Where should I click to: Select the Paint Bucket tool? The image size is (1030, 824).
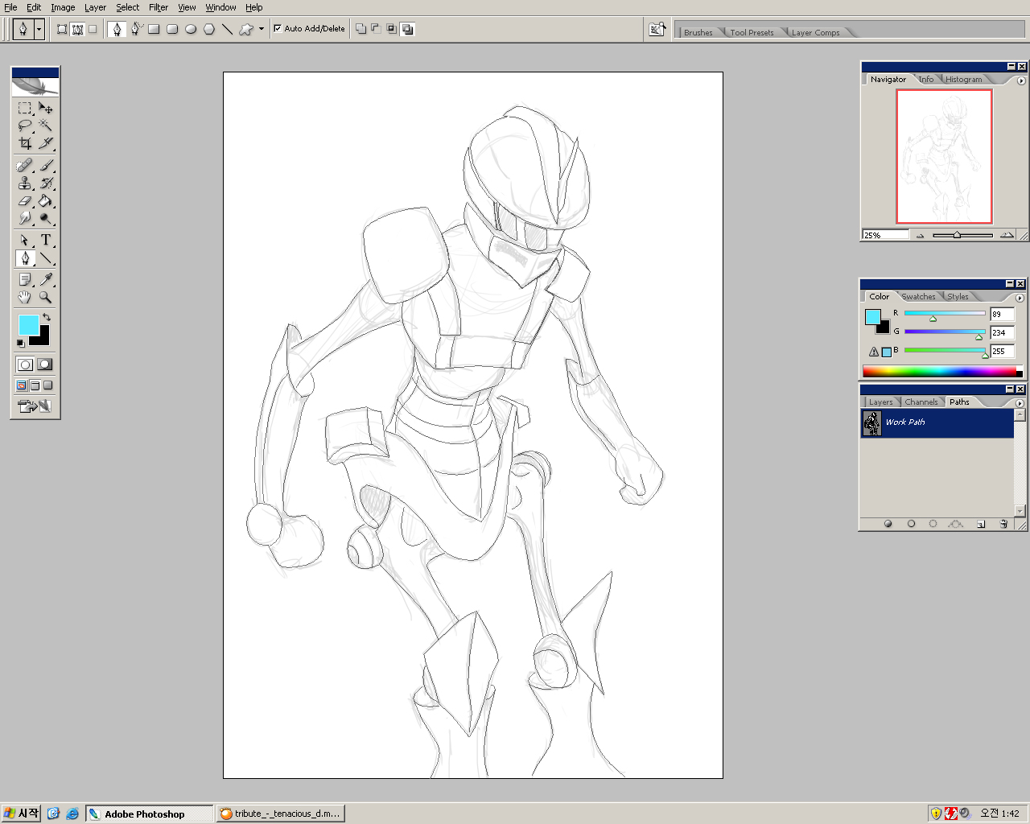pyautogui.click(x=46, y=201)
